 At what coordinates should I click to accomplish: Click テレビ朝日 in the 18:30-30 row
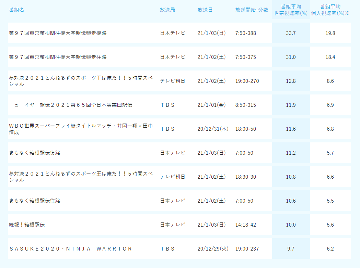172,177
